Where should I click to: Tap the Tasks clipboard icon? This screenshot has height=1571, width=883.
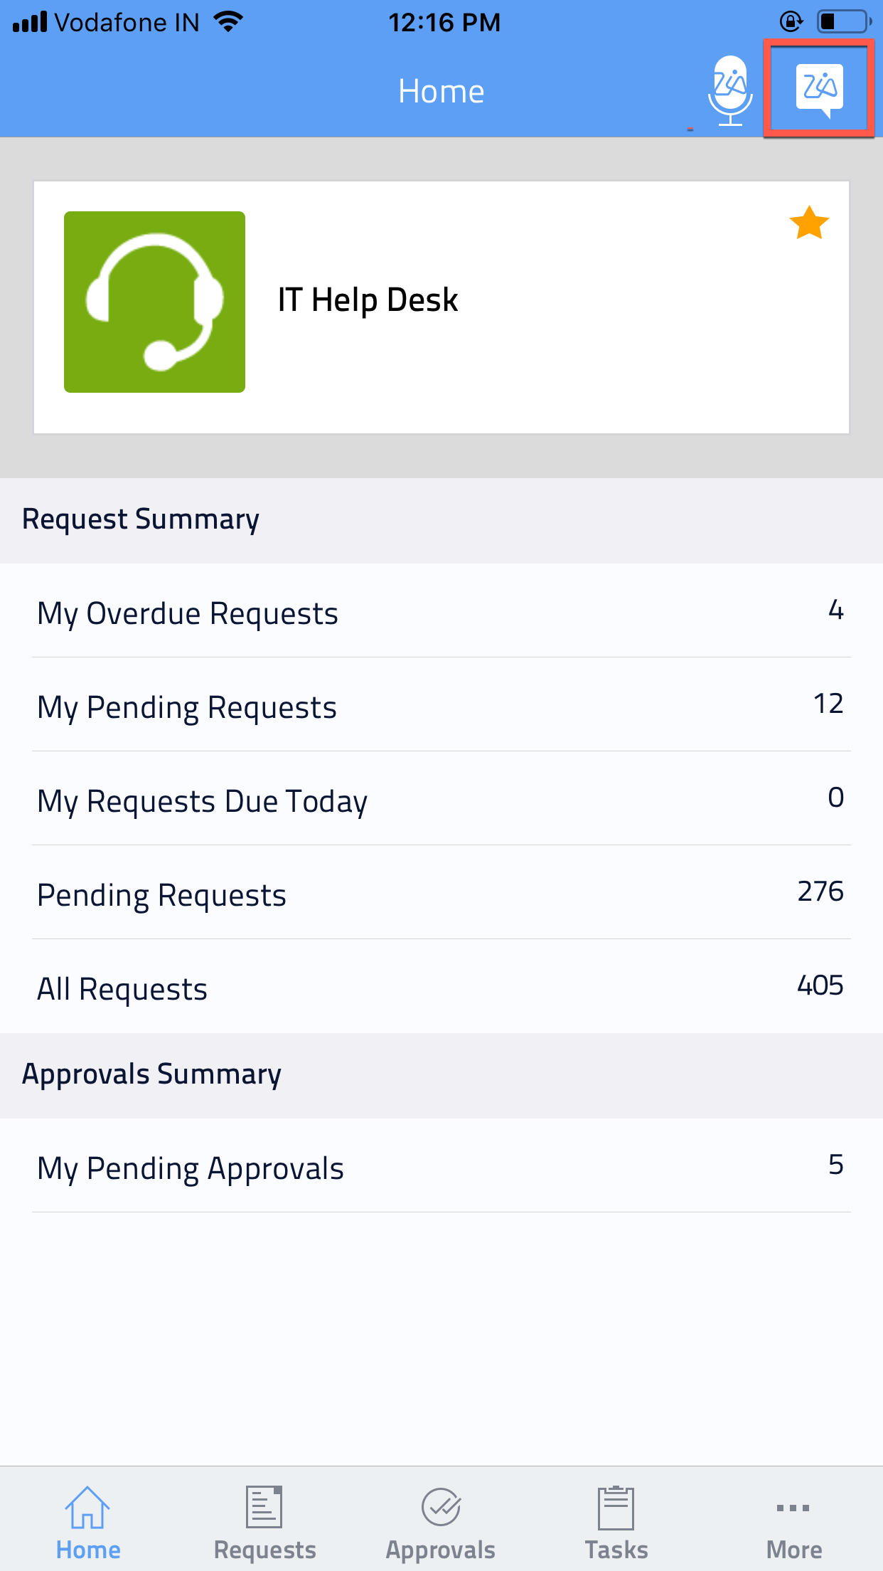pos(616,1507)
